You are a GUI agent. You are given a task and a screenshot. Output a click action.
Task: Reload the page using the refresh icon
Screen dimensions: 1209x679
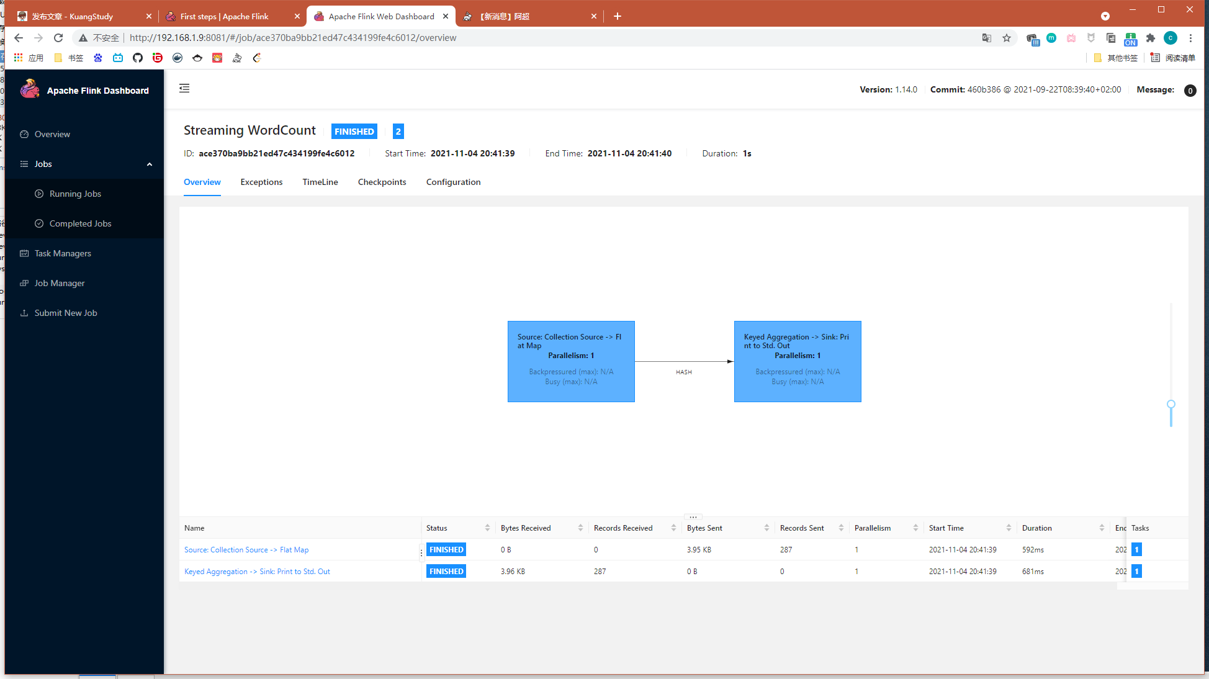[58, 38]
